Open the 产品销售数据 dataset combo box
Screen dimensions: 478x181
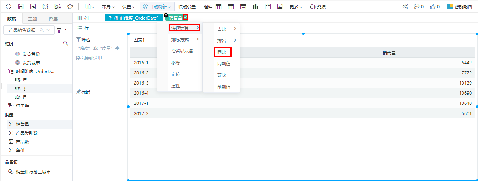pyautogui.click(x=29, y=30)
